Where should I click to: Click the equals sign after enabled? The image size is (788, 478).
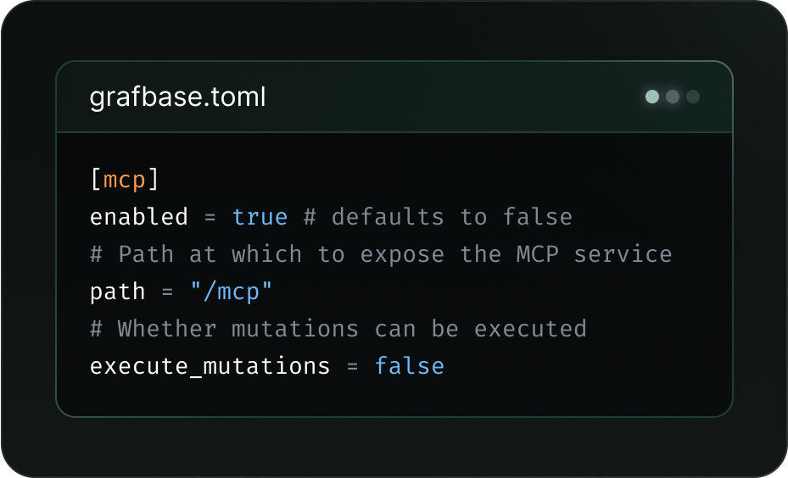click(x=210, y=217)
